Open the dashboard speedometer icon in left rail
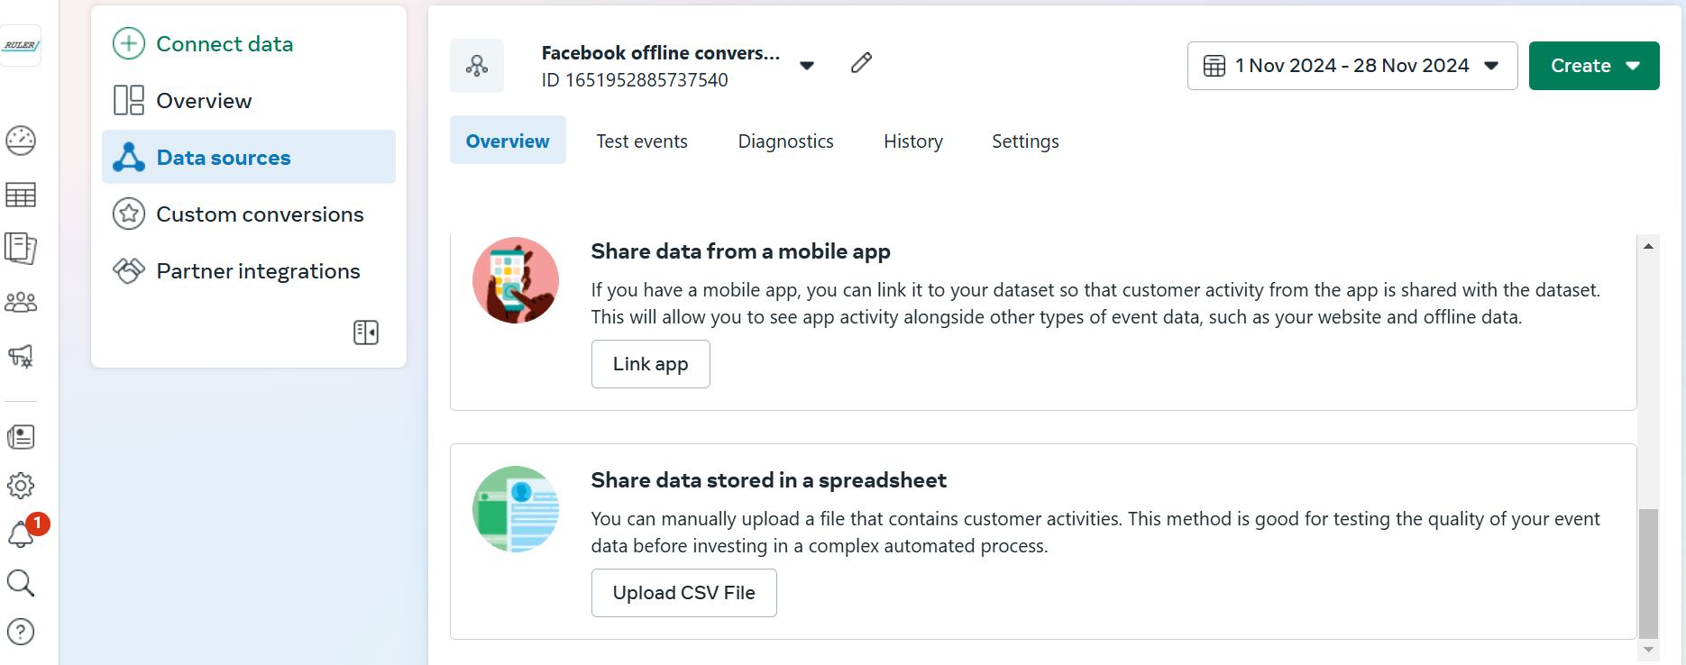Viewport: 1686px width, 665px height. click(x=21, y=141)
